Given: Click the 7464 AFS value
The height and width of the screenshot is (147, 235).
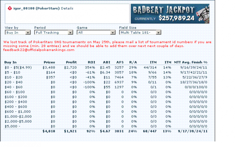Looking at the screenshot, I should click(x=119, y=78).
